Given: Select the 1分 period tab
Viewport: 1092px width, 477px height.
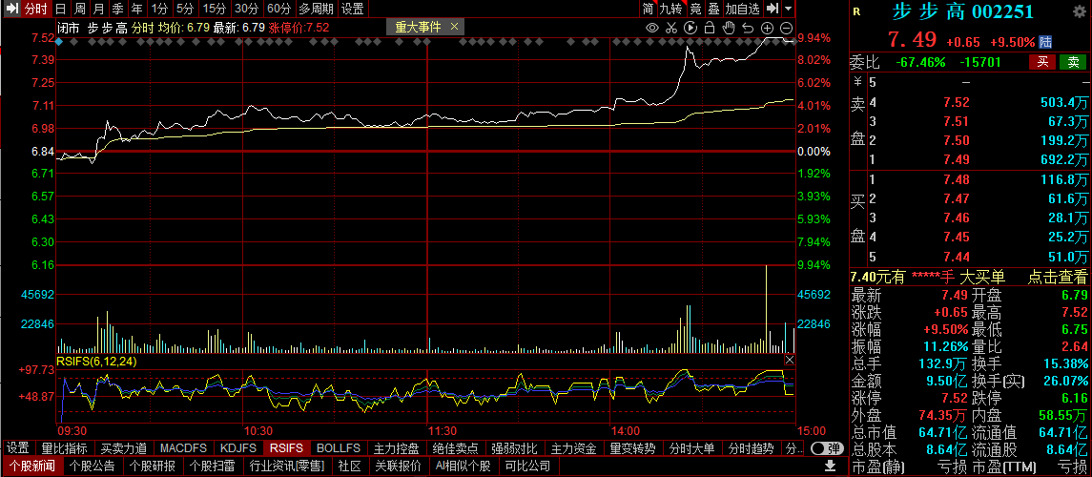Looking at the screenshot, I should point(159,9).
